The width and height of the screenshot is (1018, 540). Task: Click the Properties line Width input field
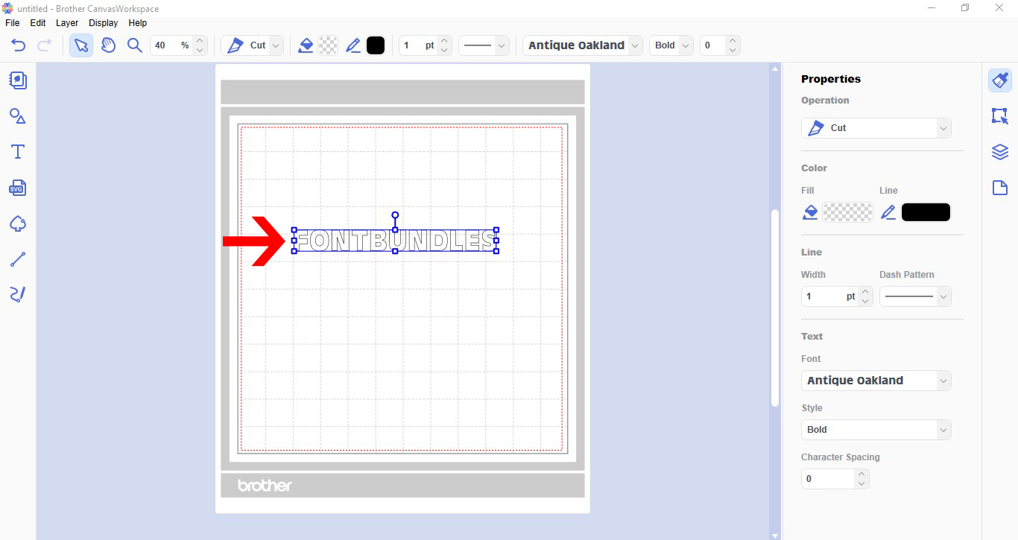pyautogui.click(x=829, y=296)
